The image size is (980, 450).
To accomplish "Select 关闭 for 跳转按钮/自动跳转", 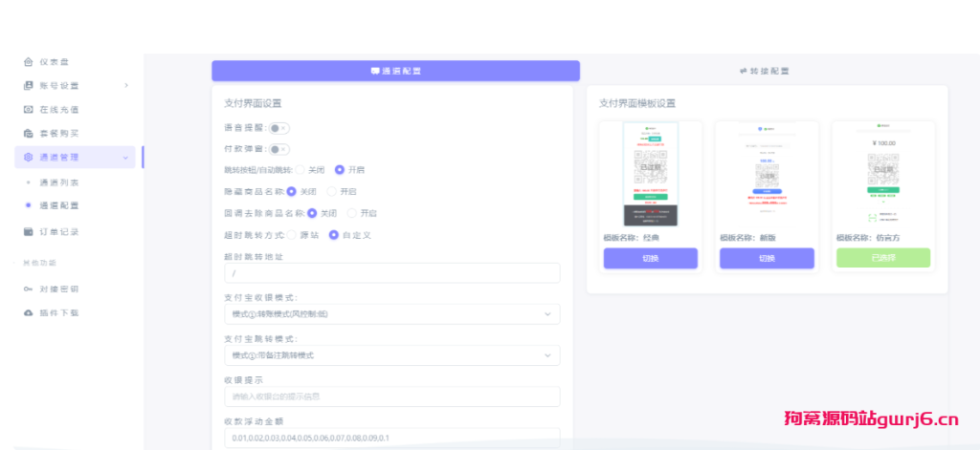I will [x=300, y=169].
